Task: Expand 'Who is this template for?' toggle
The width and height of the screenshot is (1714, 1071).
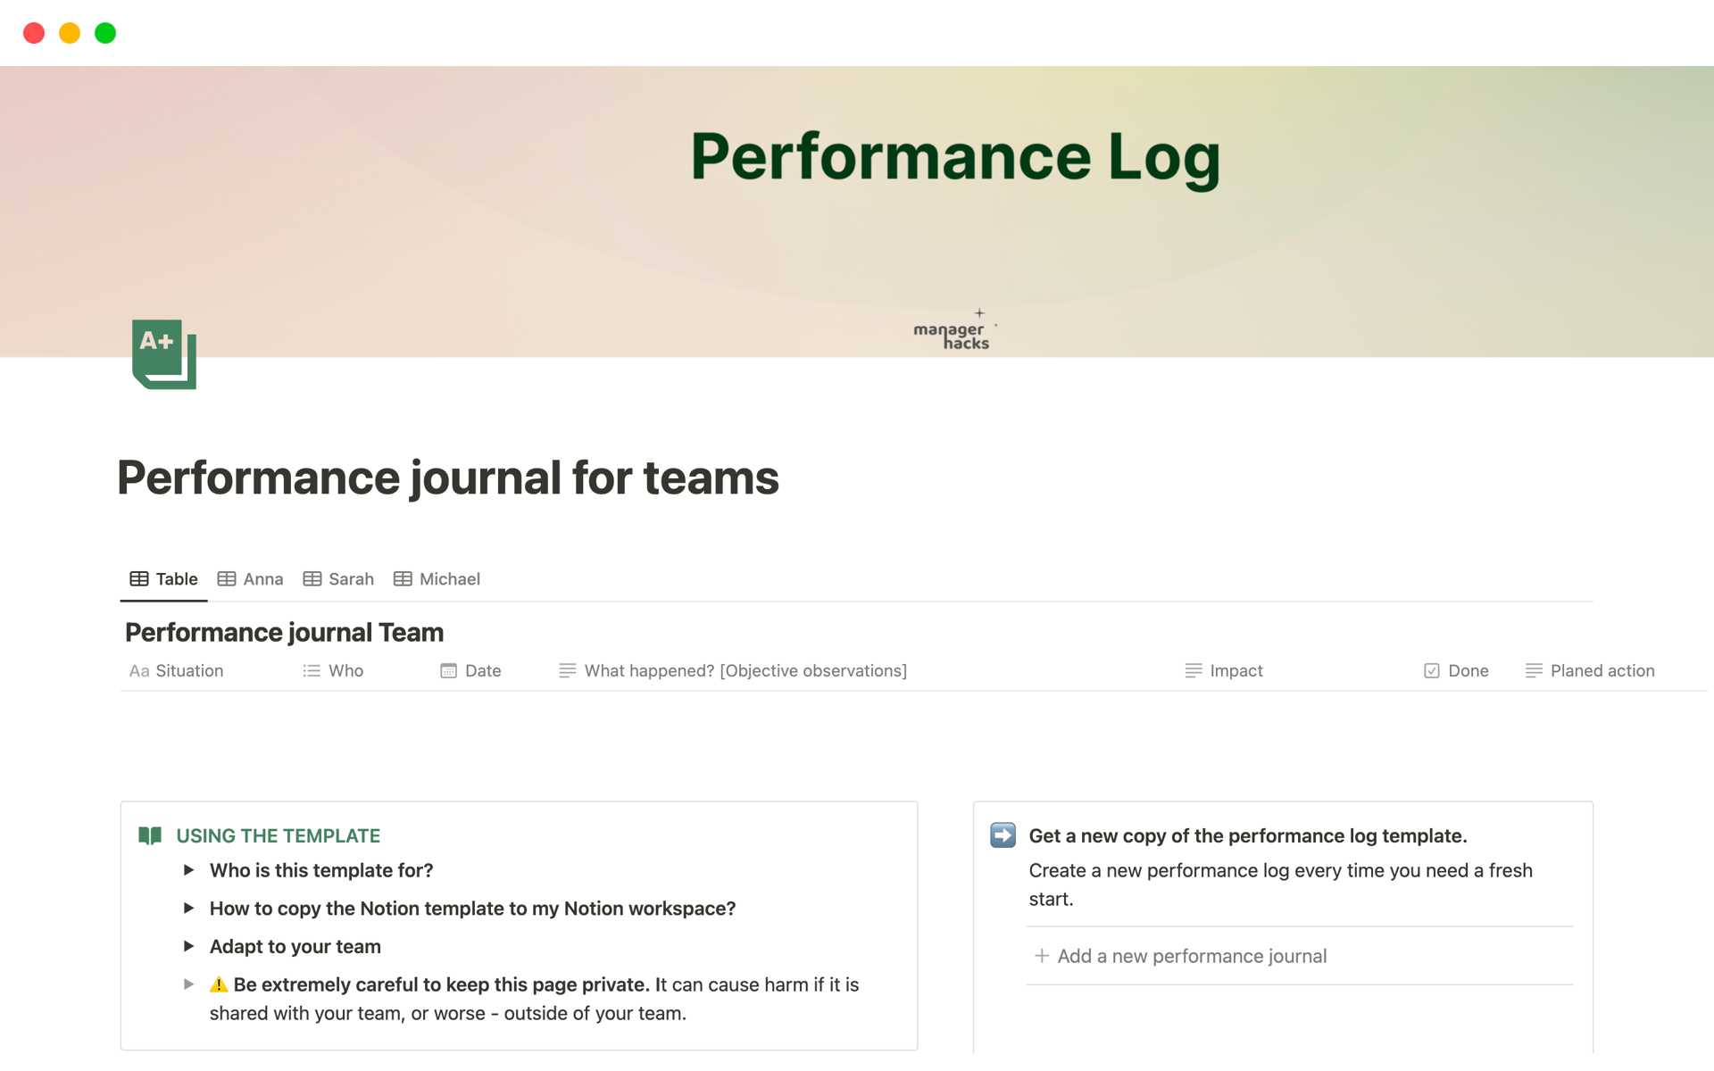Action: click(x=188, y=870)
